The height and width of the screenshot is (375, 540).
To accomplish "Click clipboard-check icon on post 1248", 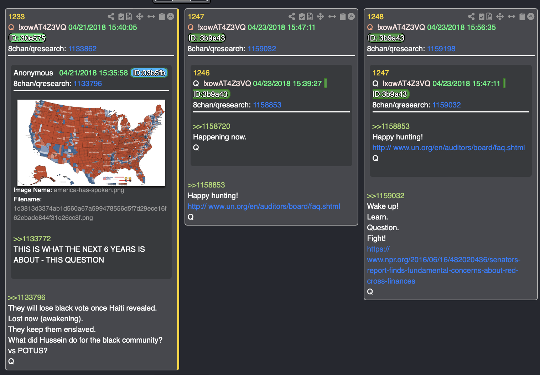I will point(482,16).
